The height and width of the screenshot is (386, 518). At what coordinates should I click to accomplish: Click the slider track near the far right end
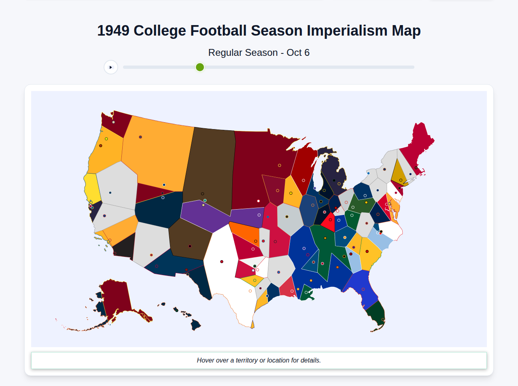pyautogui.click(x=409, y=67)
